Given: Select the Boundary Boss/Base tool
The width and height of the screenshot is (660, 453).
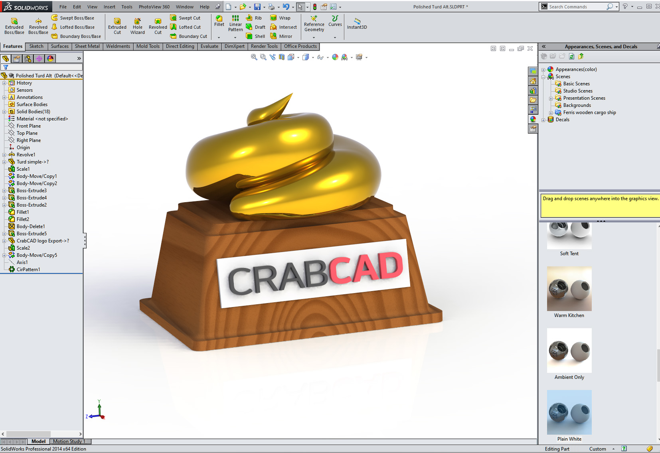Looking at the screenshot, I should 76,36.
